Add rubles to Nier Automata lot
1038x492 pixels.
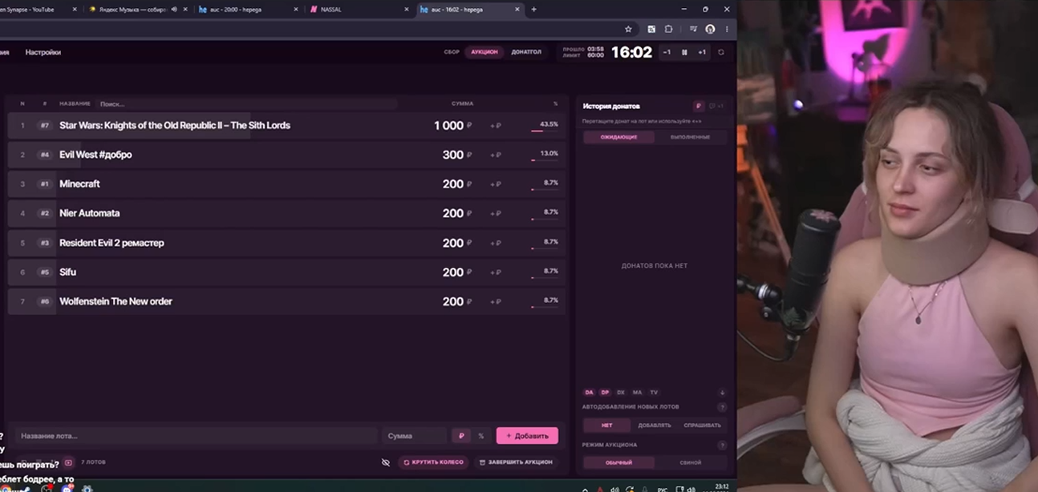pos(496,214)
